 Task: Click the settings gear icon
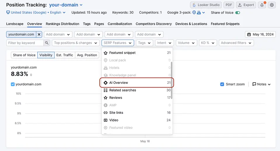272,5
